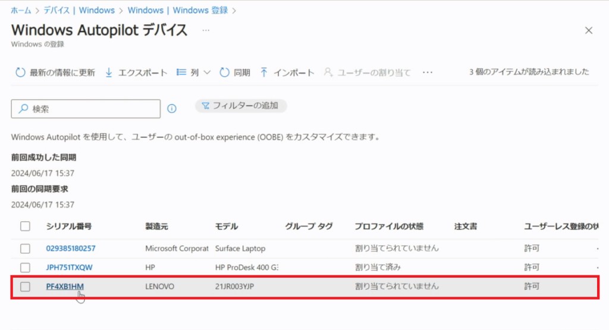Close the Windows Autopilot devices pane
The width and height of the screenshot is (609, 330).
tap(589, 30)
